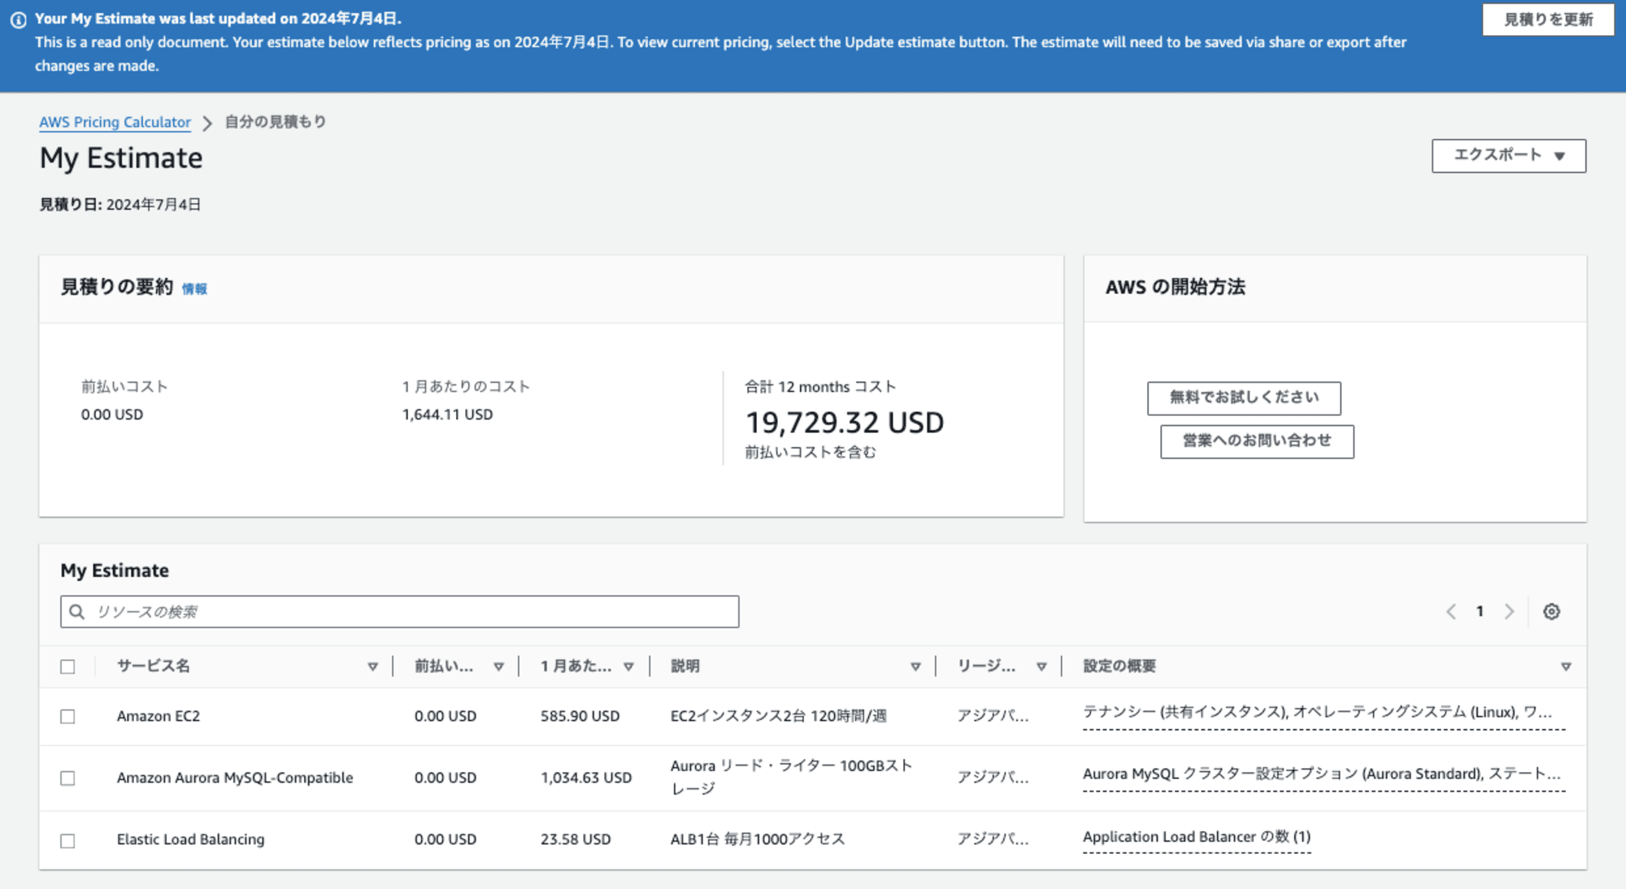The width and height of the screenshot is (1626, 889).
Task: Click the 営業へのお問い合わせ button
Action: (x=1257, y=440)
